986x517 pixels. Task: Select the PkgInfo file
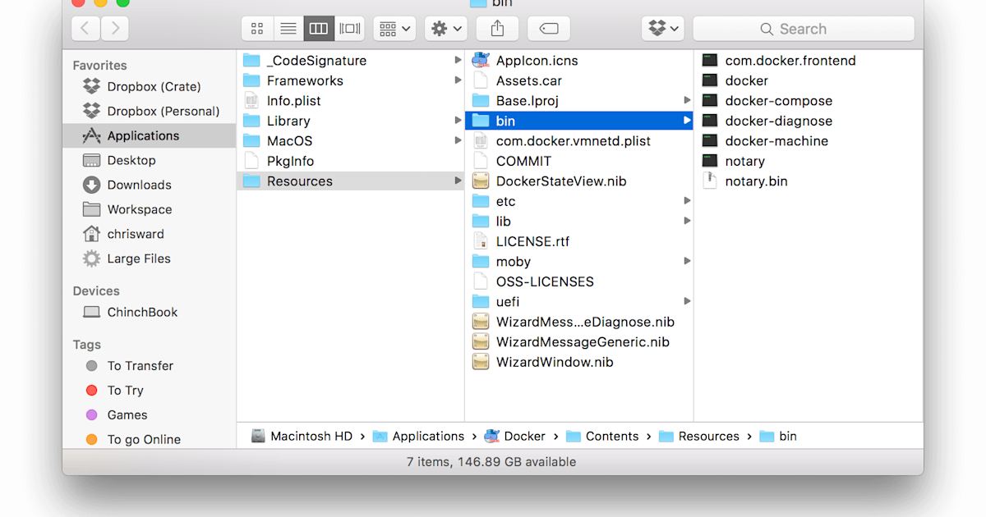[350, 161]
